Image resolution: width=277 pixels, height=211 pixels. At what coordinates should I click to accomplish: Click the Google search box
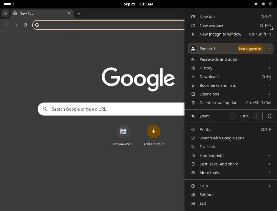pyautogui.click(x=111, y=109)
